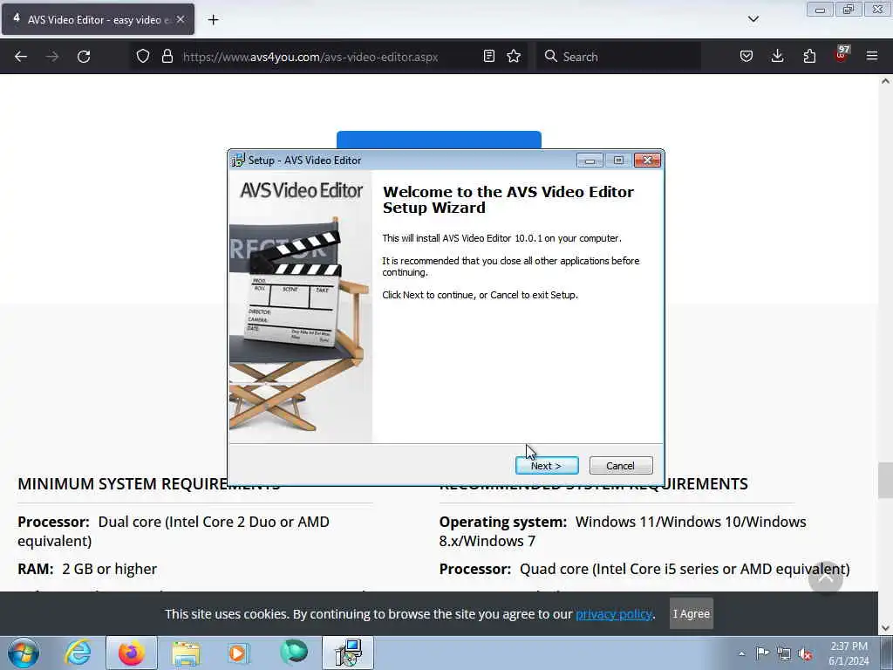Open the Windows Start menu

coord(23,653)
